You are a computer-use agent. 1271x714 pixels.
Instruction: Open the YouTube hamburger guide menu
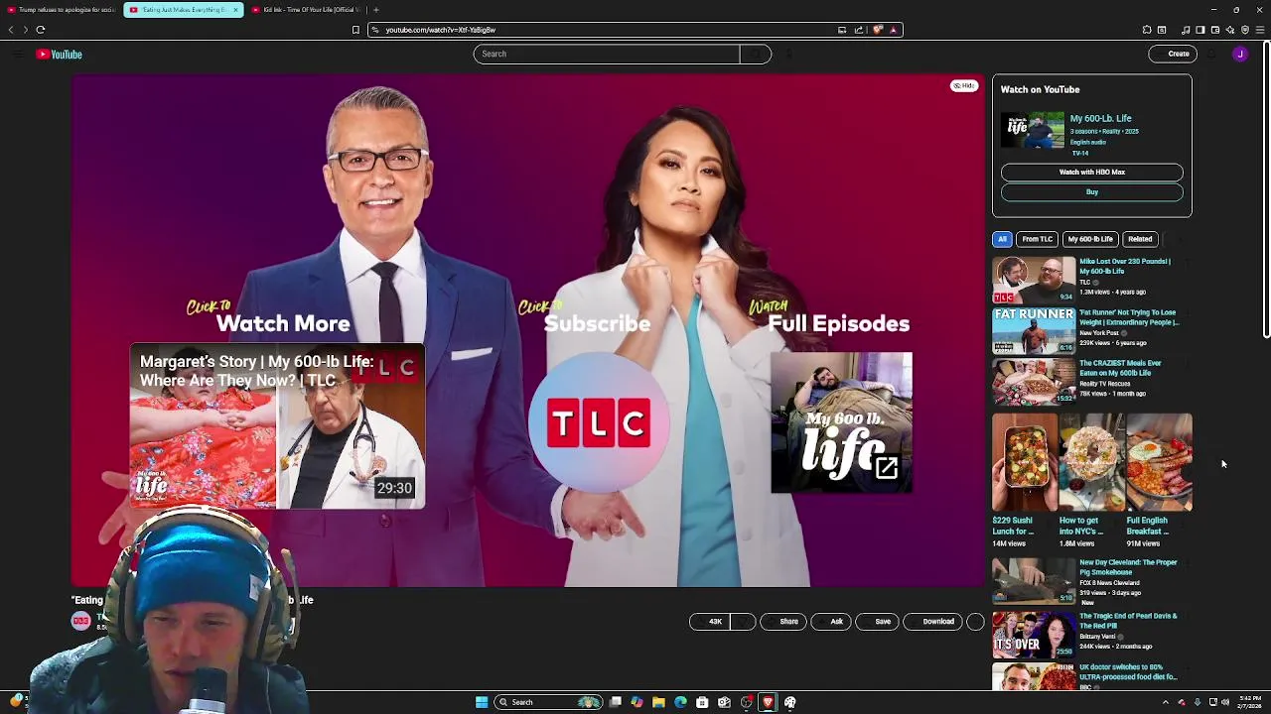18,55
